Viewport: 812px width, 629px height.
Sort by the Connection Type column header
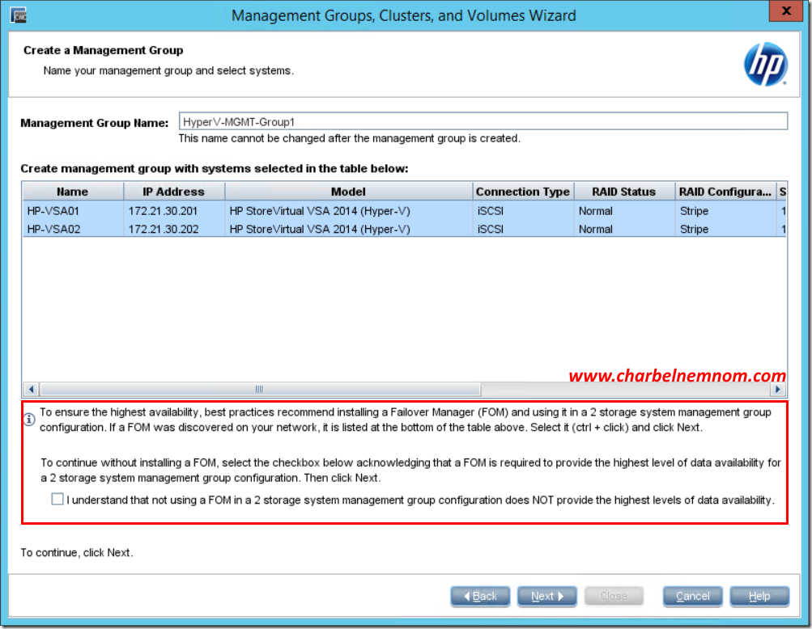[523, 192]
